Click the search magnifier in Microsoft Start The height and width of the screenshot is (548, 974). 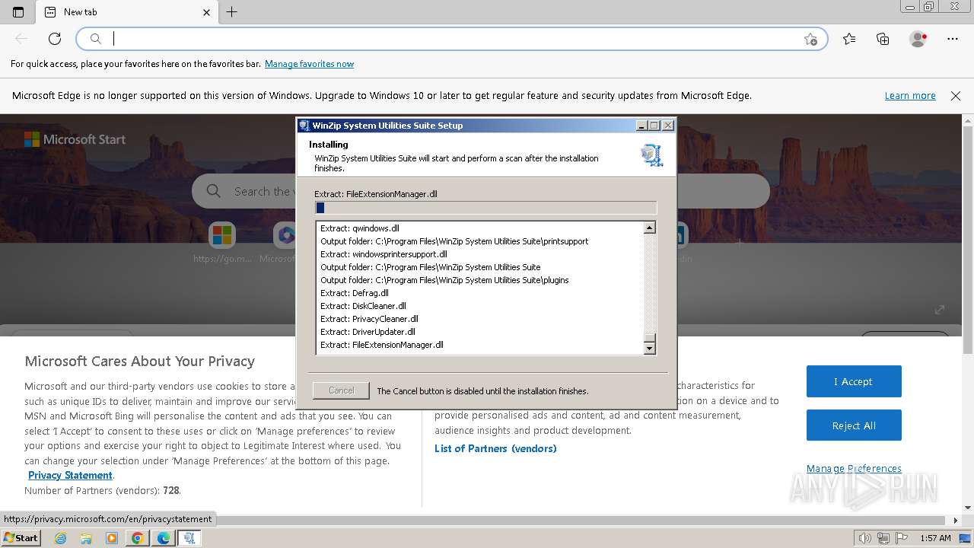pyautogui.click(x=214, y=191)
